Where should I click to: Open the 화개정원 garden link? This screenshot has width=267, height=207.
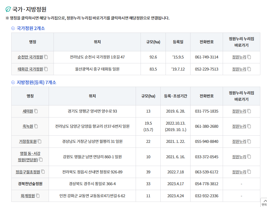point(28,196)
